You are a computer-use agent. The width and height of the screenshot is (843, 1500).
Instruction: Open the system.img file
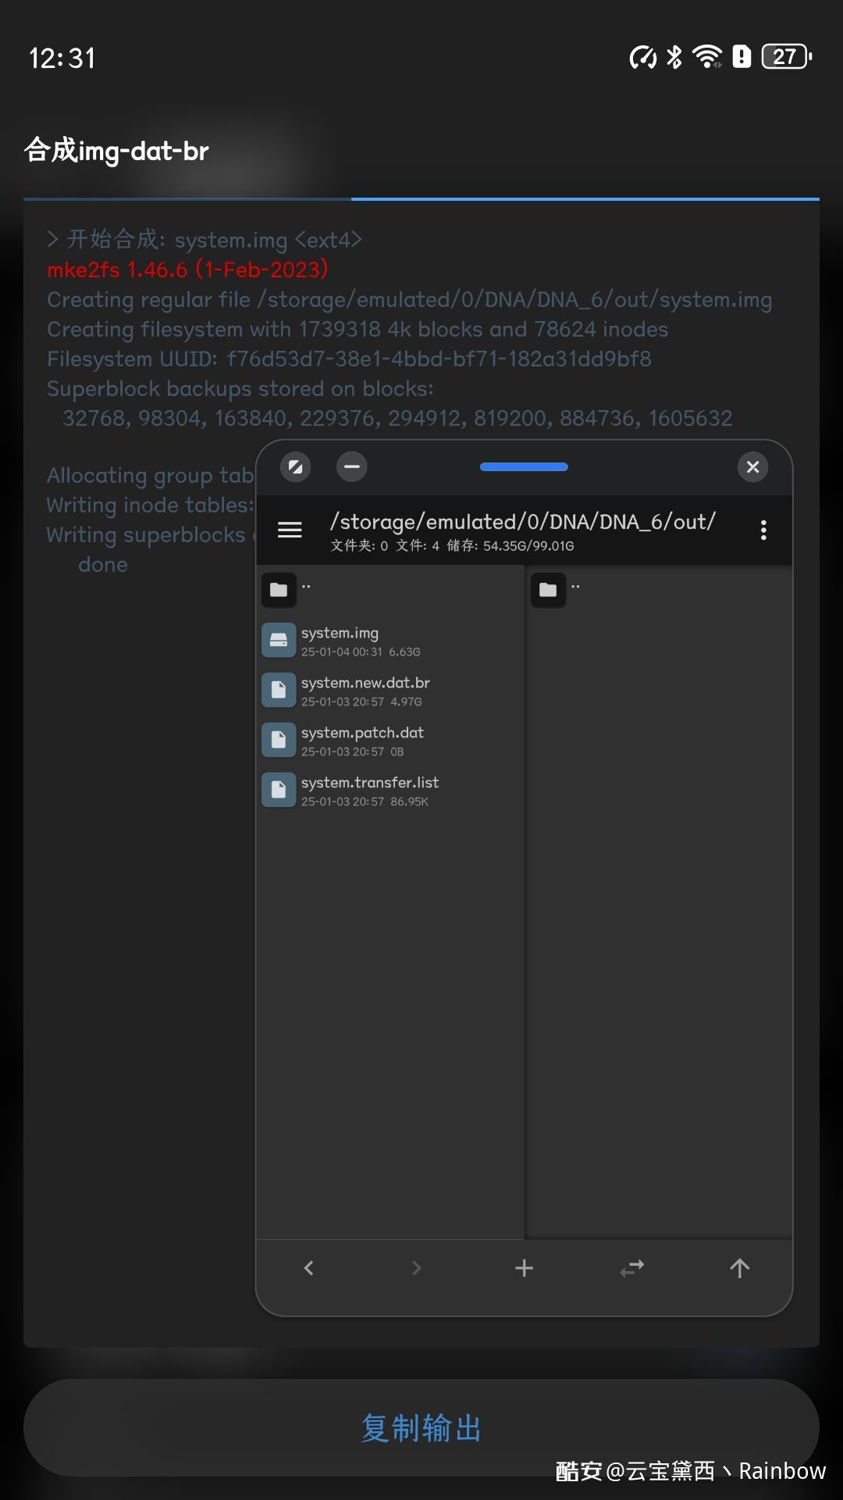[390, 641]
